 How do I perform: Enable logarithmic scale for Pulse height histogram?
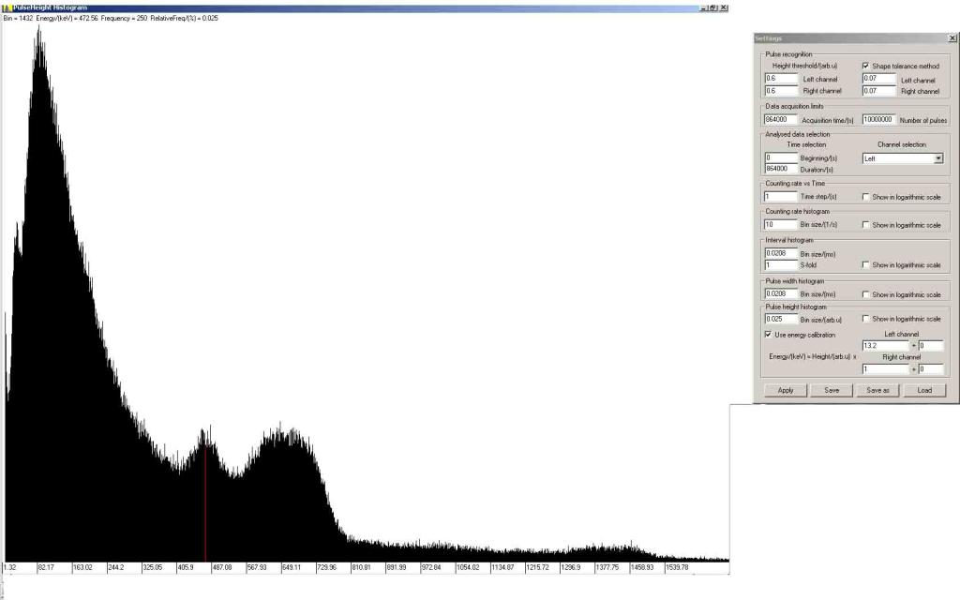(865, 319)
